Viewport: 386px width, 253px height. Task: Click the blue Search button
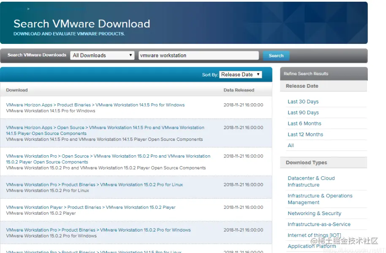point(276,56)
